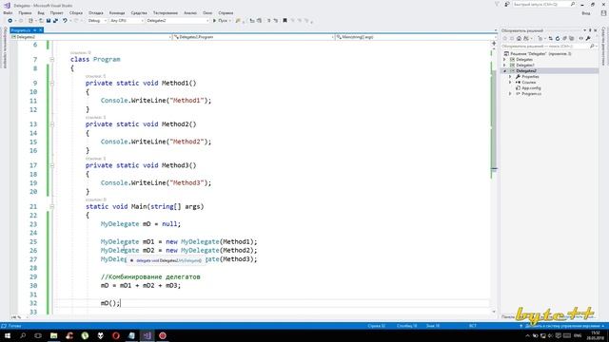The image size is (609, 342).
Task: Click the Refresh icon in Solution Explorer toolbar
Action: coord(558,38)
